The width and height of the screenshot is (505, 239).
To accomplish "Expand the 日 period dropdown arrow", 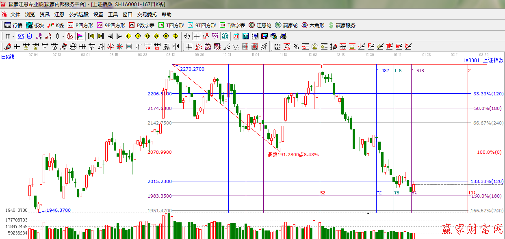I will pos(13,36).
